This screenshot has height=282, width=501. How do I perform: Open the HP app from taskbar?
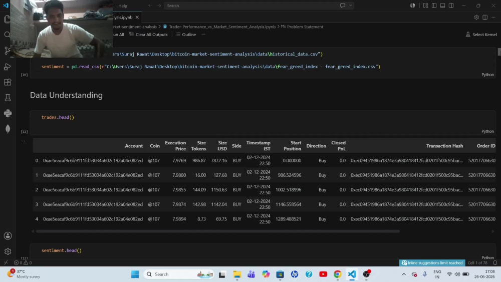point(294,274)
